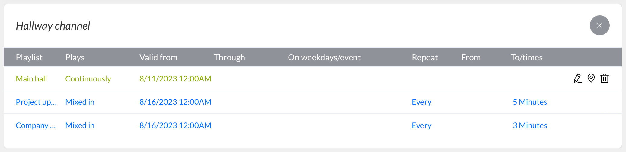
Task: Click Mixed in for the Project up row
Action: click(x=80, y=102)
